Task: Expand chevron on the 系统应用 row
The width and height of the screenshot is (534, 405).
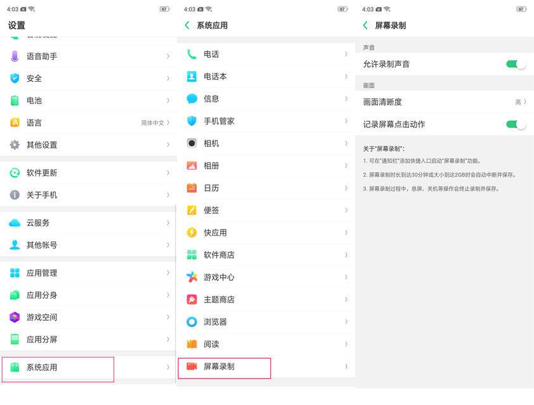Action: 168,367
